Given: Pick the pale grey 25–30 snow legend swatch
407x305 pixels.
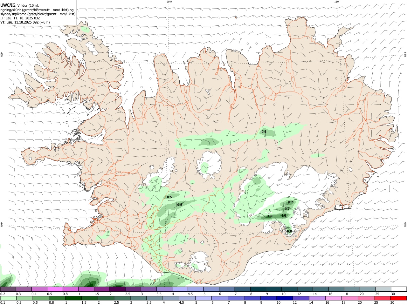Looking at the screenshot, I should (383, 289).
